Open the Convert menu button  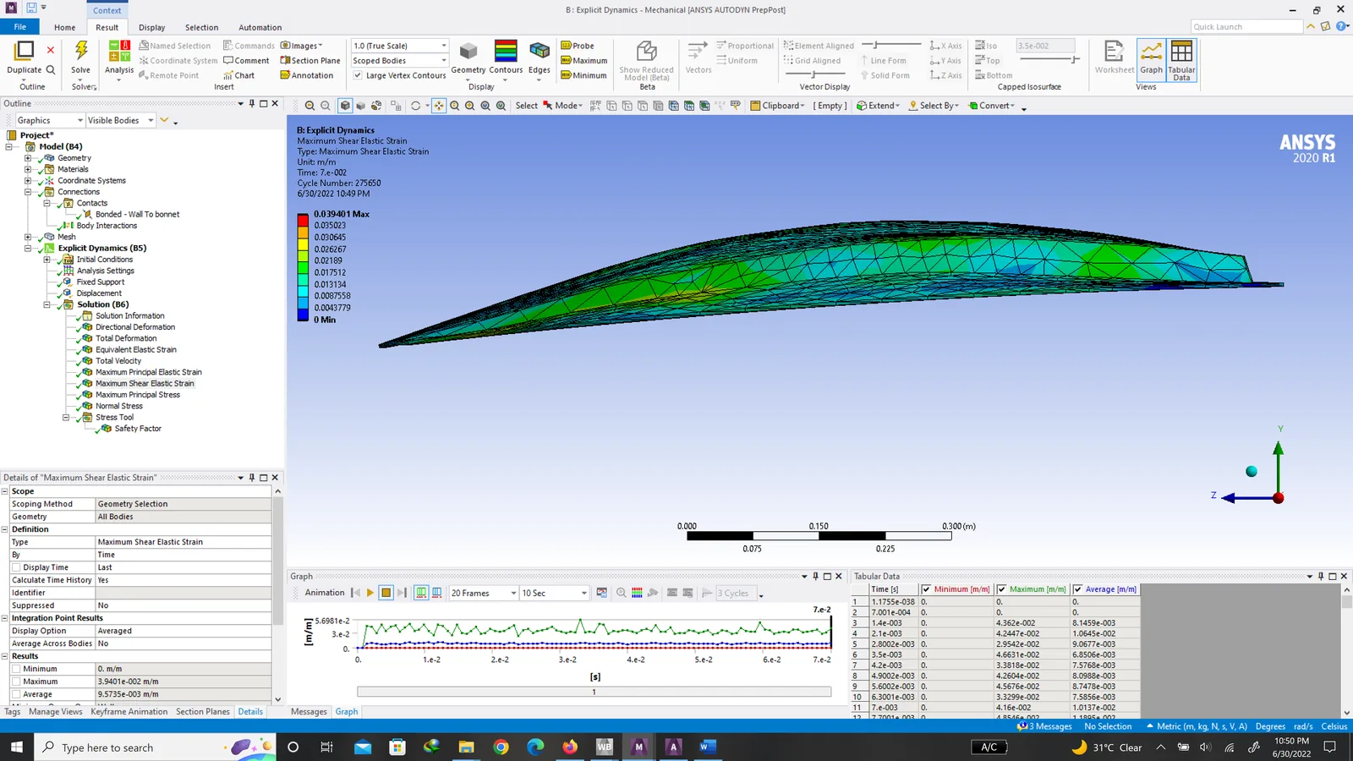(991, 106)
